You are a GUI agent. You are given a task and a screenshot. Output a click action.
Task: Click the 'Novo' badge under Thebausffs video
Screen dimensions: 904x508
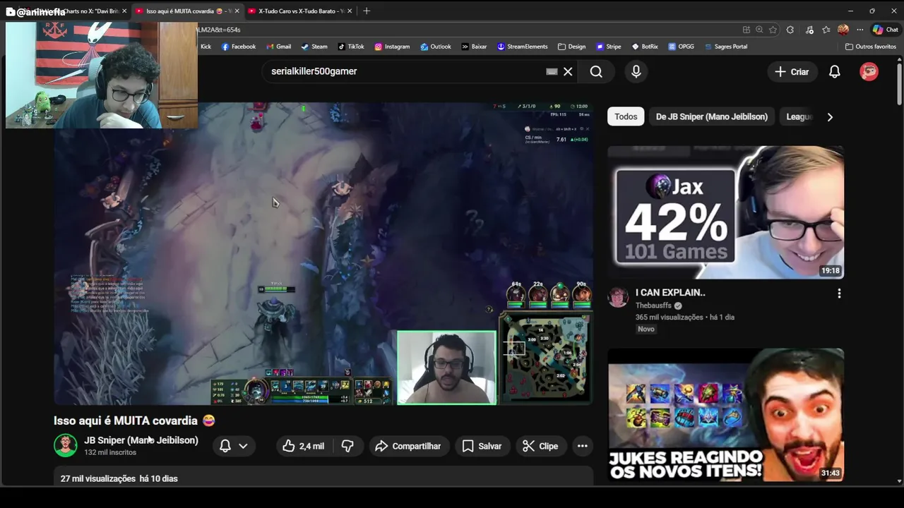coord(646,329)
